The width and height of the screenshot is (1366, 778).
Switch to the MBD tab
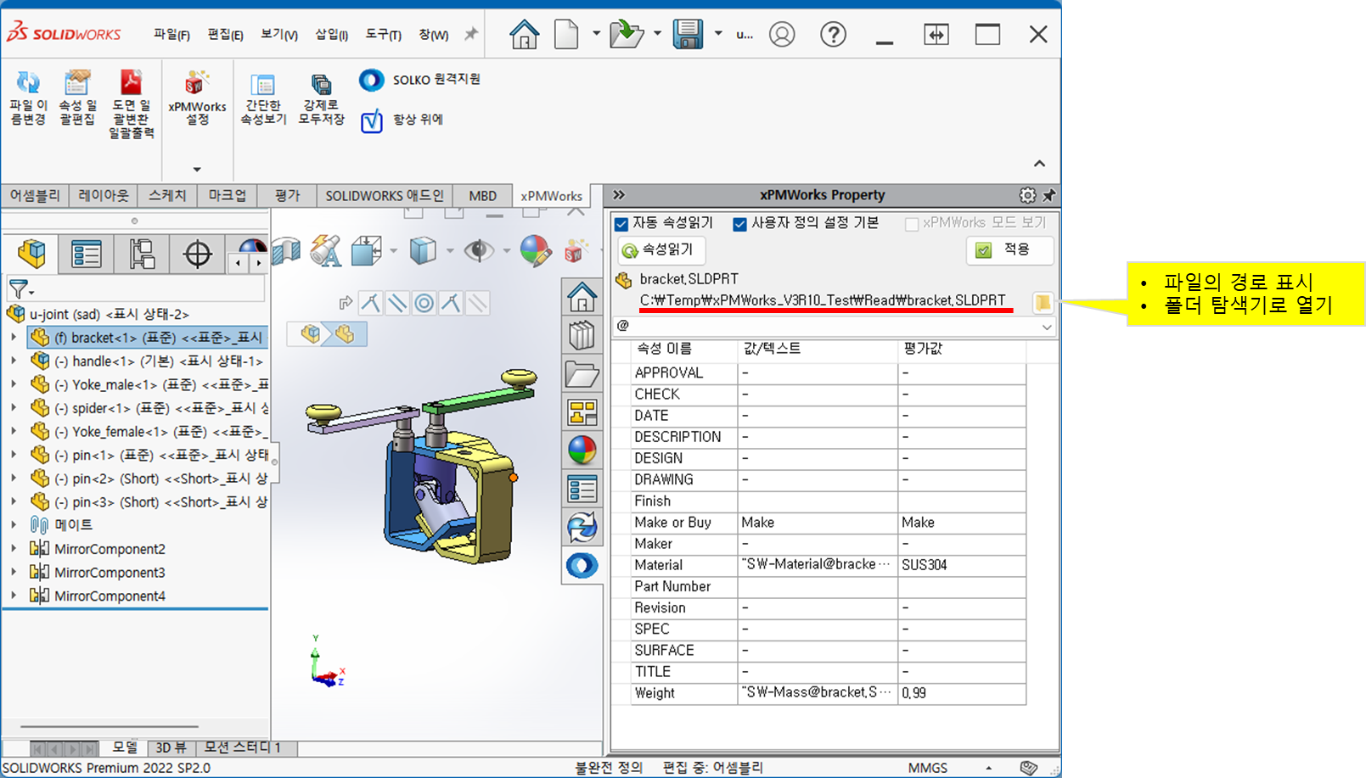click(x=483, y=195)
